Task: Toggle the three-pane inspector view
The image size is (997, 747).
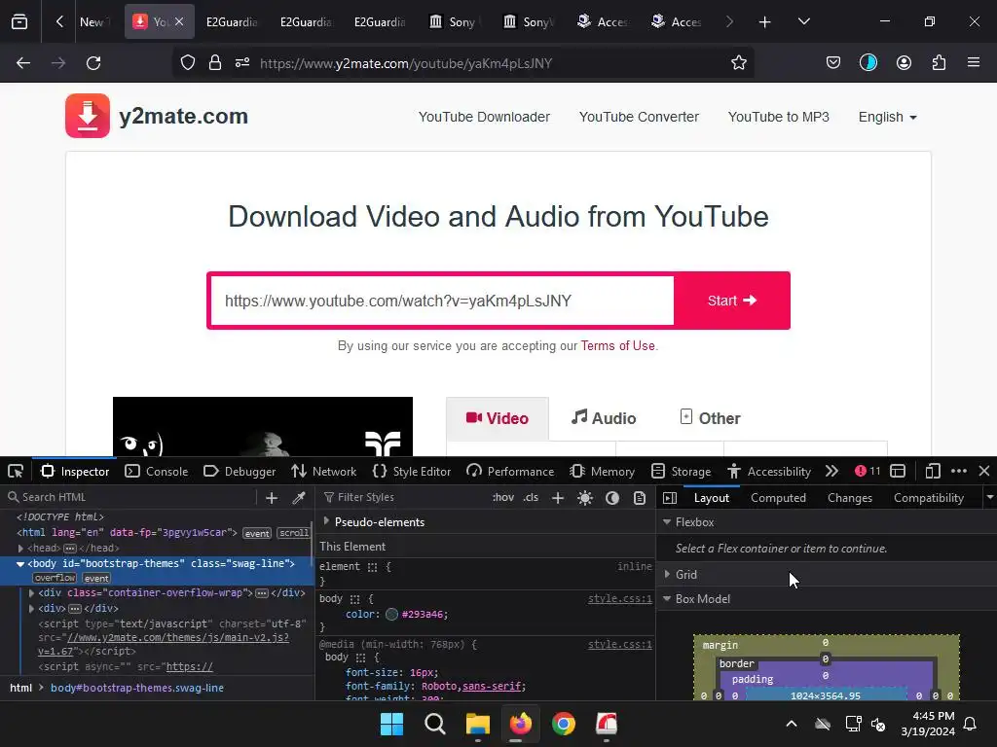Action: tap(670, 498)
